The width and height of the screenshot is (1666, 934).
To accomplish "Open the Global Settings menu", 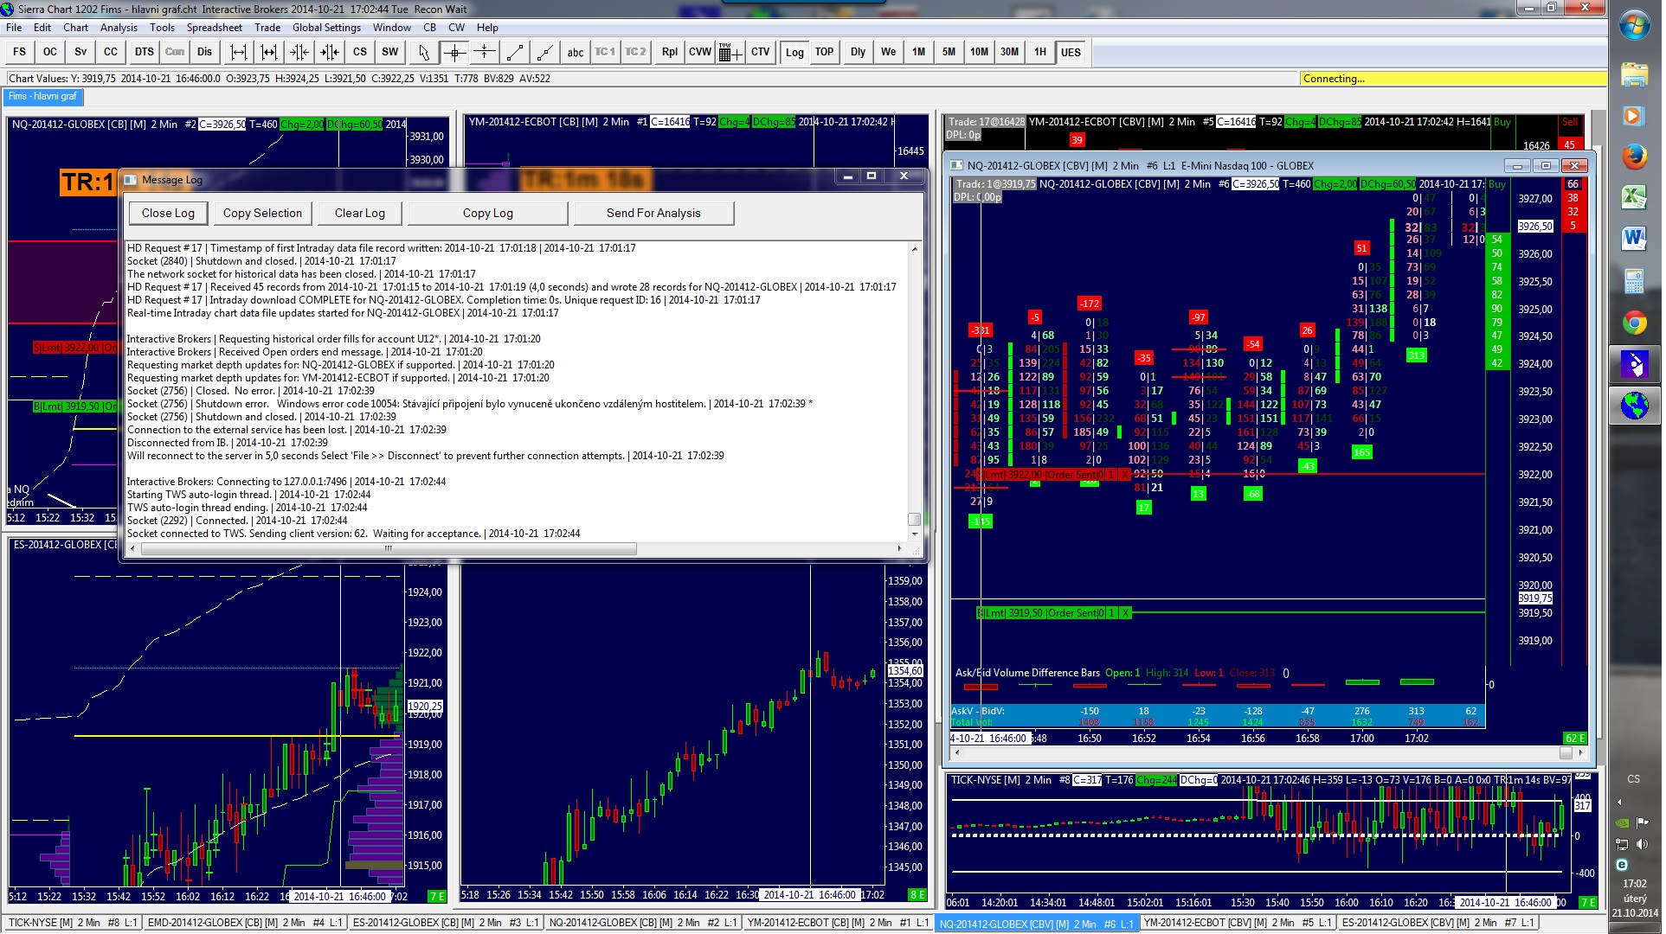I will coord(326,28).
